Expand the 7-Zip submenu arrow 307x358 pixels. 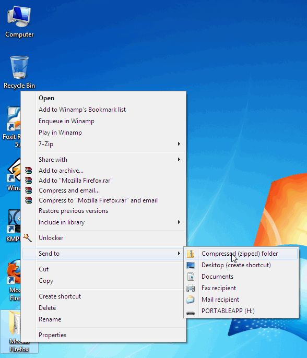point(179,144)
